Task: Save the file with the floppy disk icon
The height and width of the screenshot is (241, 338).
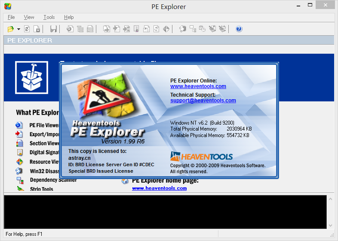Action: point(53,29)
